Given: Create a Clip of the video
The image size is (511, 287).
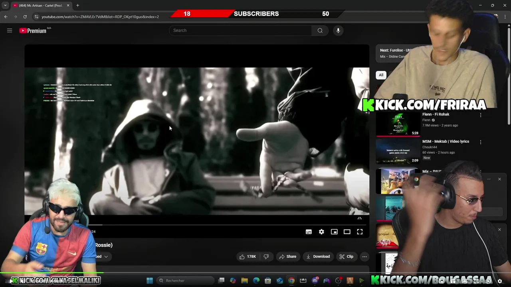Looking at the screenshot, I should pos(346,256).
